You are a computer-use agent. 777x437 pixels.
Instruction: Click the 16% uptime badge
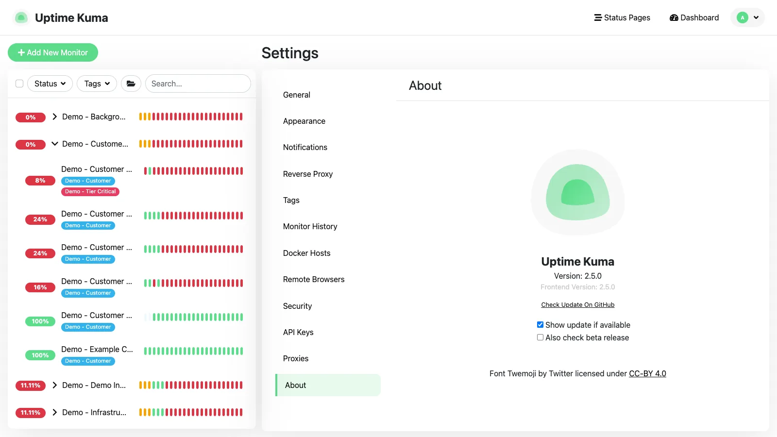tap(40, 287)
